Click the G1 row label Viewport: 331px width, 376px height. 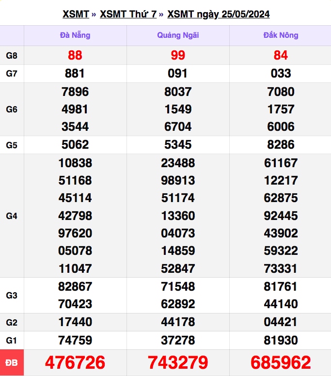[x=12, y=341]
